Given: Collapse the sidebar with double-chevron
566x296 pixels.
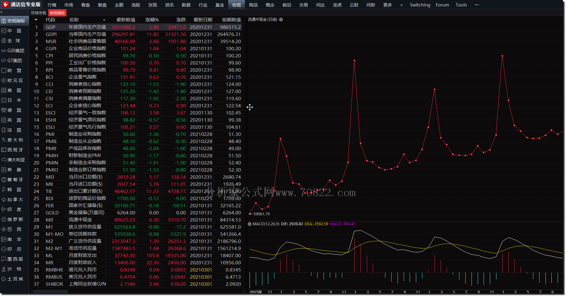Looking at the screenshot, I should pyautogui.click(x=2, y=12).
